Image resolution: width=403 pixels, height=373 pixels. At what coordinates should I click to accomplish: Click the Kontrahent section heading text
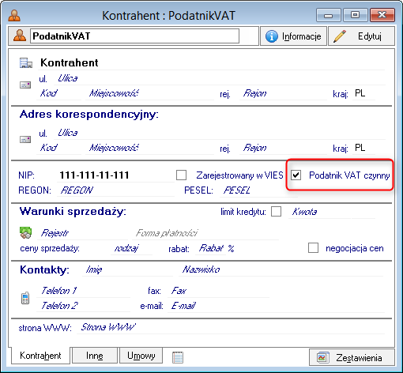(x=70, y=62)
